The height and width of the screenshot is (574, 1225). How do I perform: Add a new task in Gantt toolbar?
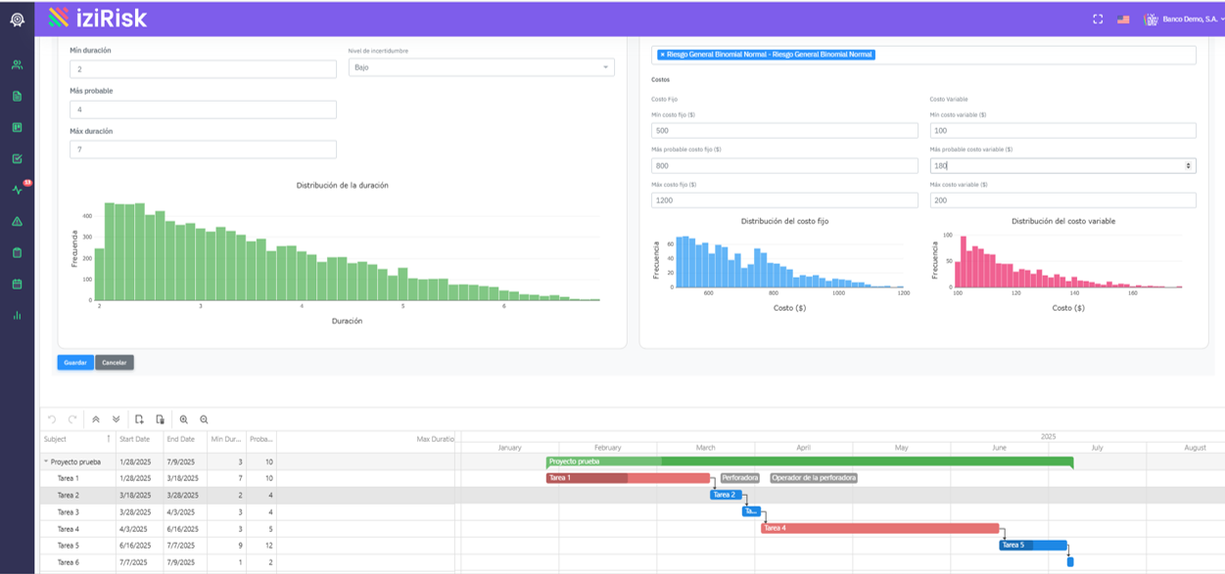tap(140, 419)
